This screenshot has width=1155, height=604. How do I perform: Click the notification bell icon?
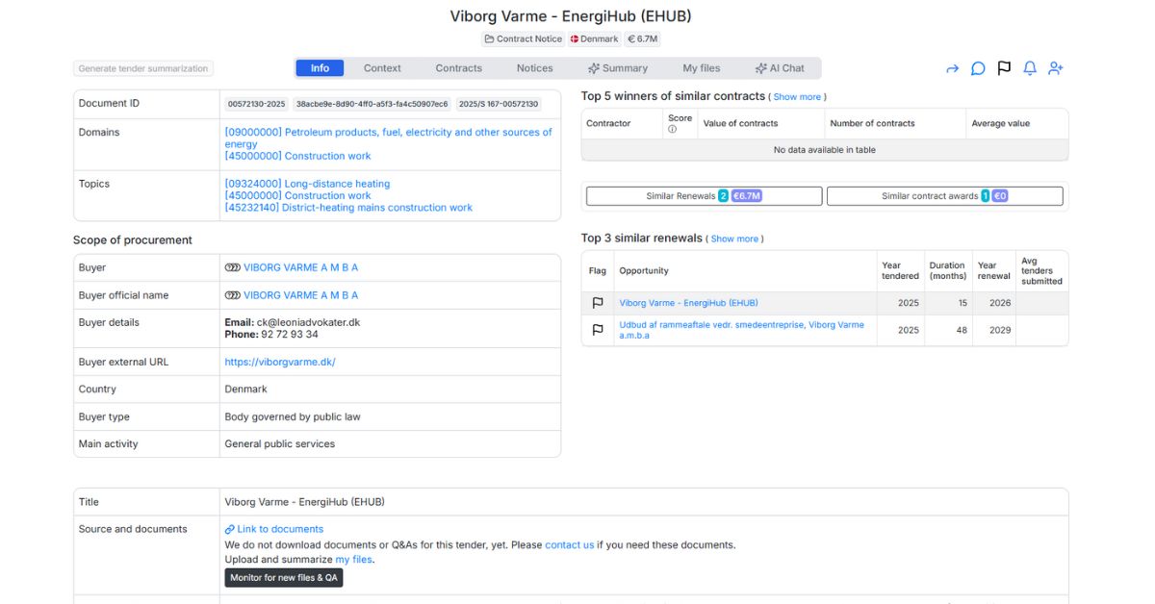(x=1030, y=68)
